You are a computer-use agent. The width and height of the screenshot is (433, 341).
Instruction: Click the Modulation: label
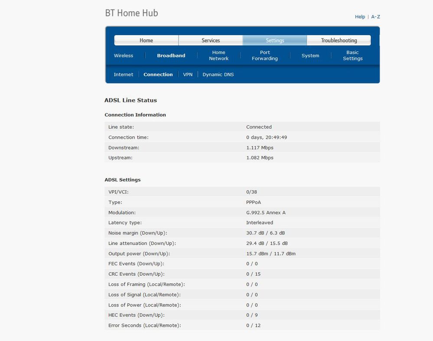click(122, 213)
